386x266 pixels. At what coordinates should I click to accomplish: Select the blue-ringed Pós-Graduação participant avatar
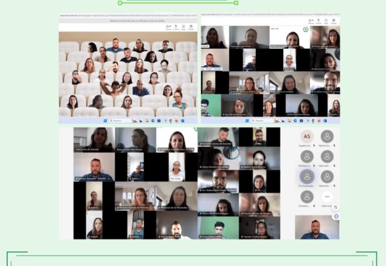tap(308, 176)
